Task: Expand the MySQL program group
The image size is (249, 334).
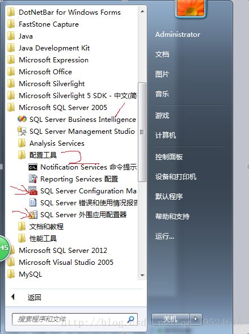Action: pyautogui.click(x=30, y=274)
